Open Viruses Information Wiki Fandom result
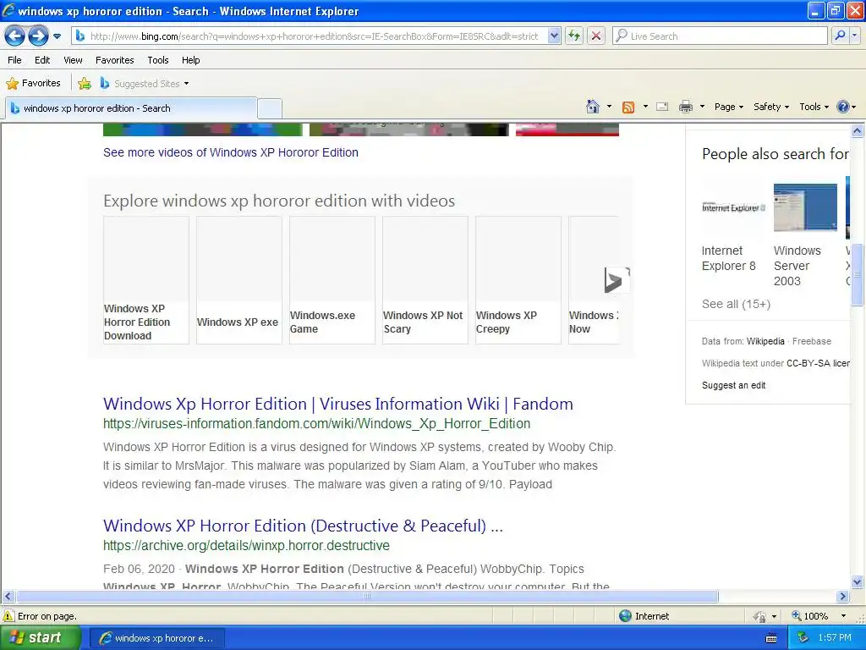This screenshot has height=650, width=866. point(338,404)
